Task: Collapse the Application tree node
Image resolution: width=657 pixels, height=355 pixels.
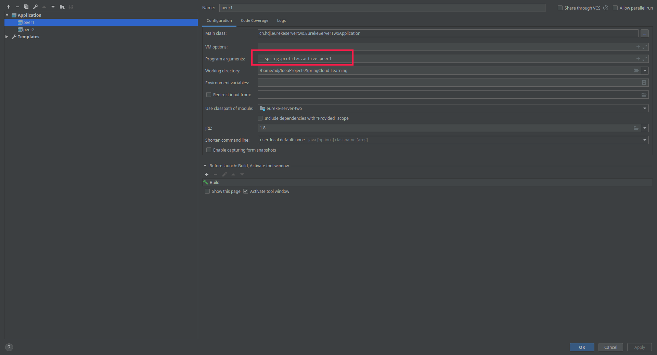Action: [x=7, y=15]
